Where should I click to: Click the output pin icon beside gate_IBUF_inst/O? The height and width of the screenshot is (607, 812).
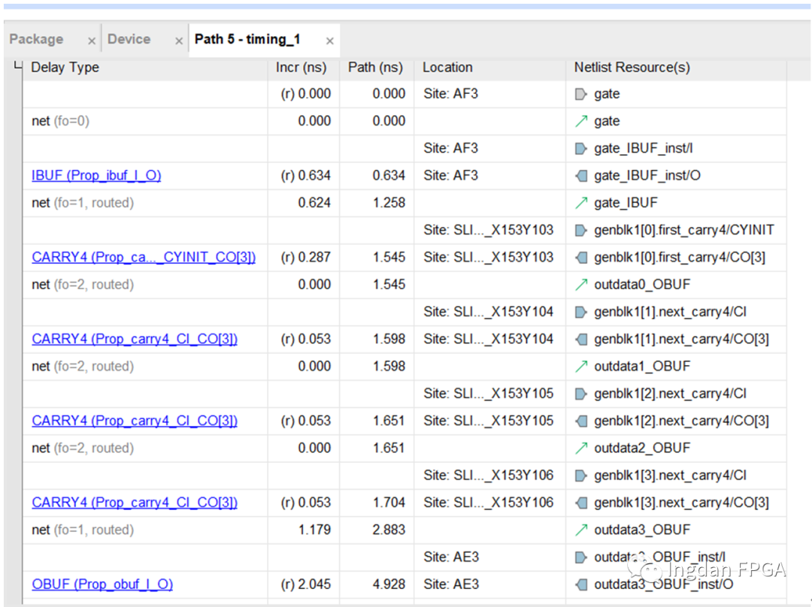580,176
